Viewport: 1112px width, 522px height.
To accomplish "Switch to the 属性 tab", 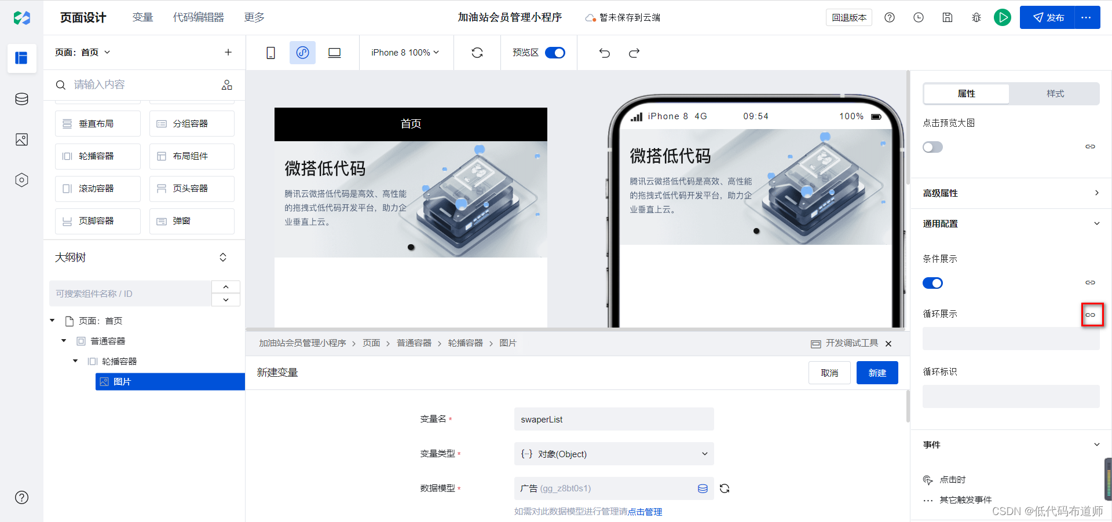I will 966,94.
